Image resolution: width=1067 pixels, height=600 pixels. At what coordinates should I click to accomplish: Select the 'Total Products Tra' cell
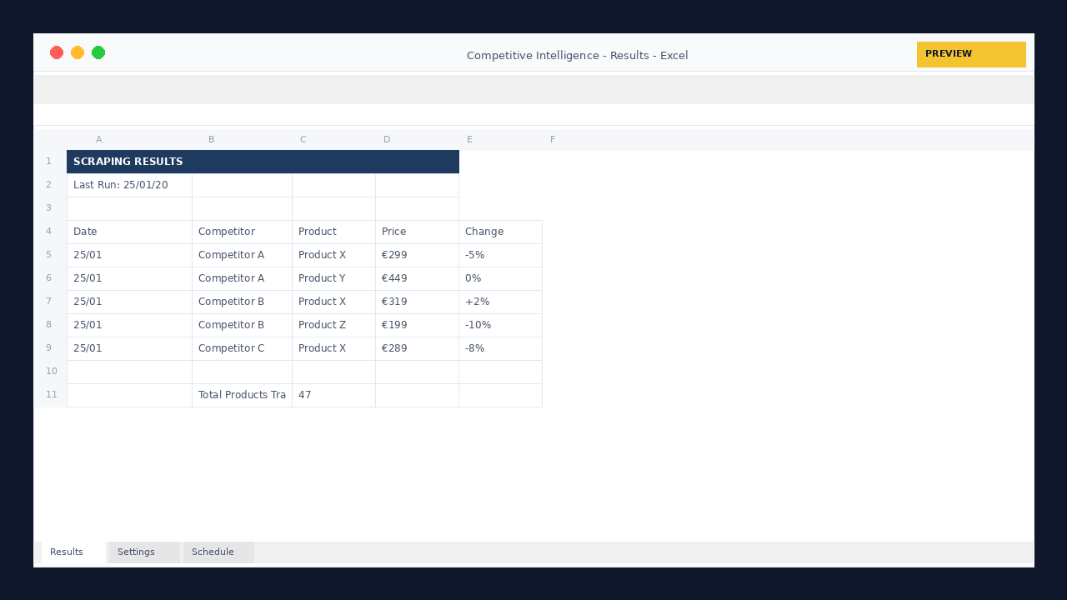click(242, 395)
